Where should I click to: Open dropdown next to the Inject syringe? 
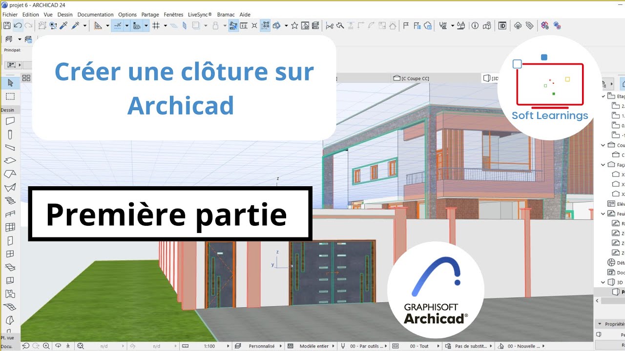(x=84, y=25)
